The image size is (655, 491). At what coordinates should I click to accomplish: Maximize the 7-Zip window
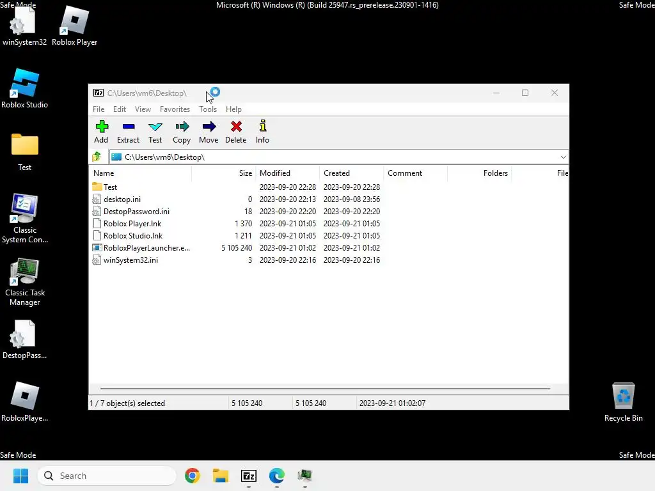coord(525,93)
